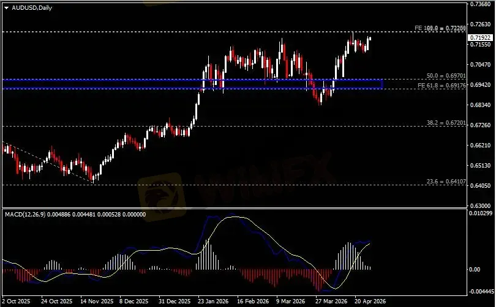The width and height of the screenshot is (496, 307).
Task: Click the 8 Dec 2025 date label
Action: coord(134,301)
